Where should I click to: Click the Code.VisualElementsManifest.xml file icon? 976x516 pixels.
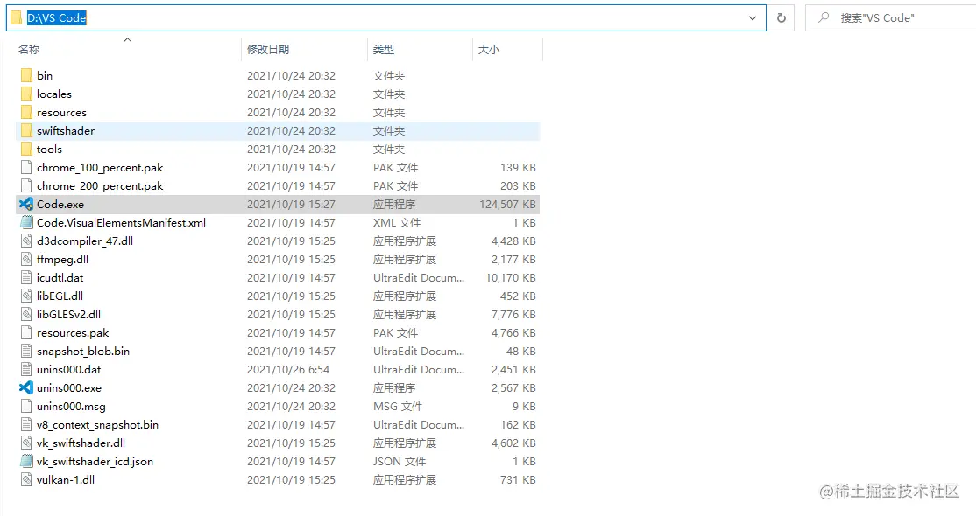pyautogui.click(x=26, y=222)
